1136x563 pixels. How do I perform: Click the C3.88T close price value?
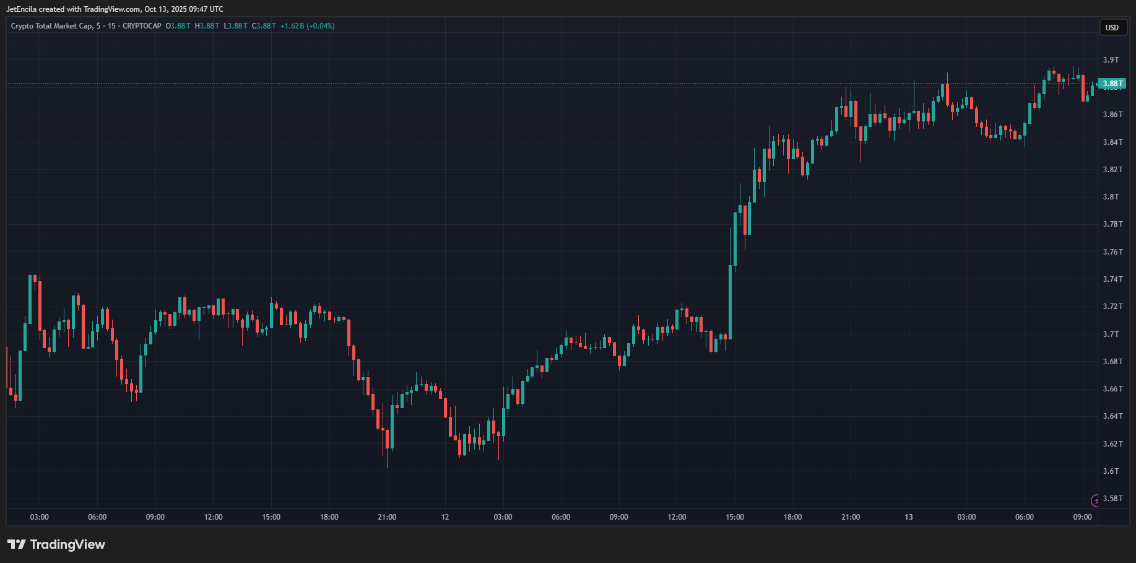[264, 26]
